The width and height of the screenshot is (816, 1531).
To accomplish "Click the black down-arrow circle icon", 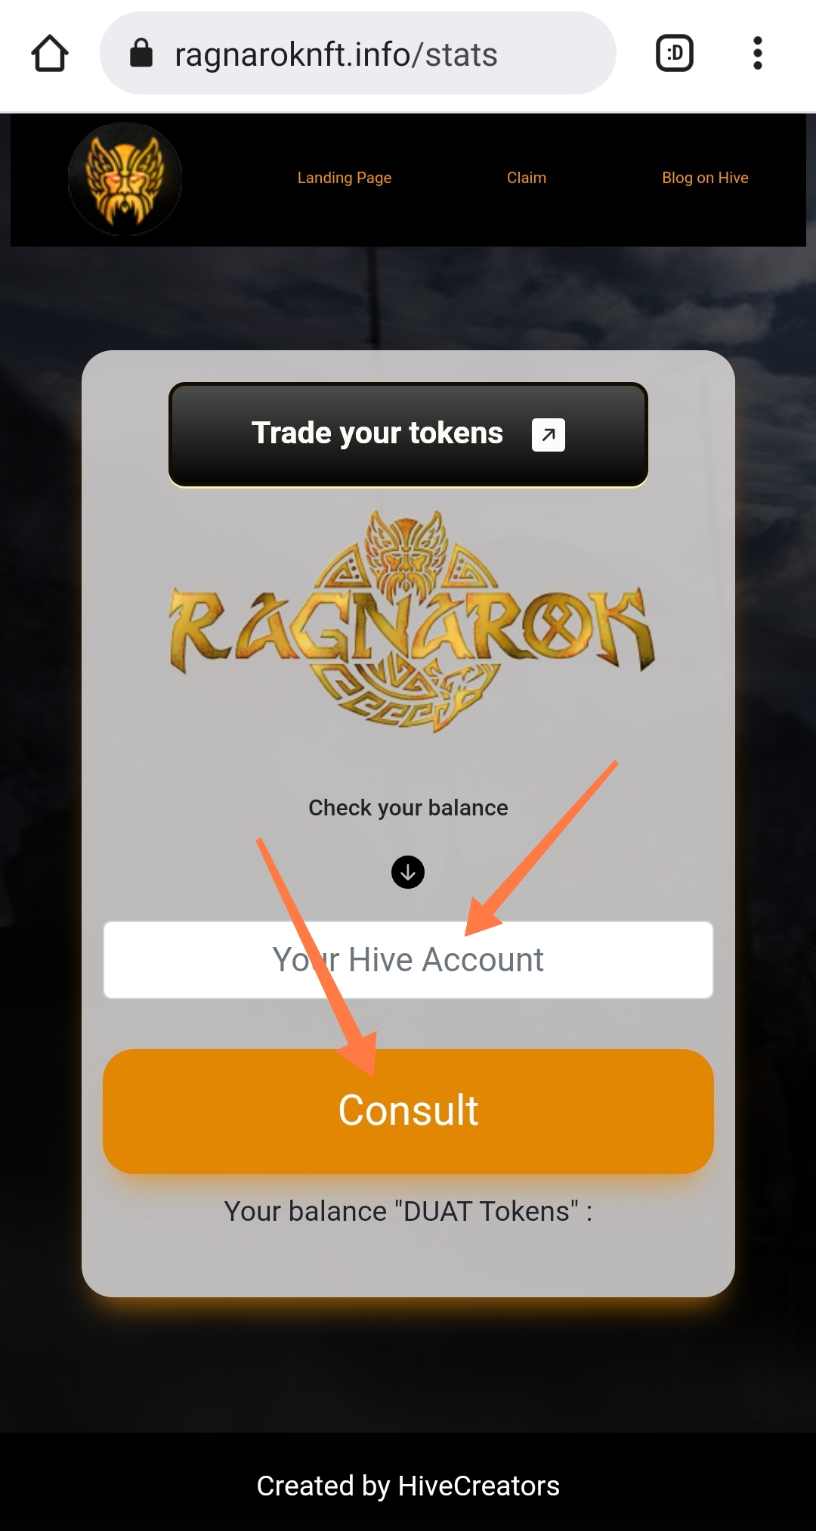I will (x=408, y=872).
